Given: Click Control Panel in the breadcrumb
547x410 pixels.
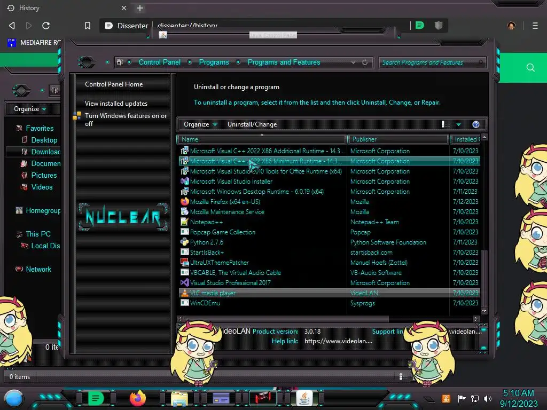Looking at the screenshot, I should (x=159, y=62).
